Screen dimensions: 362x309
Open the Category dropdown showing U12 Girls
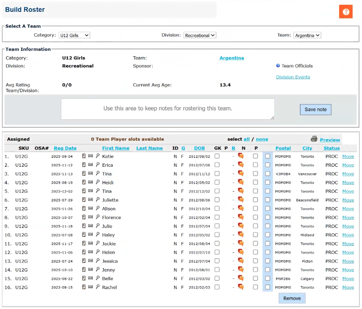pyautogui.click(x=74, y=35)
